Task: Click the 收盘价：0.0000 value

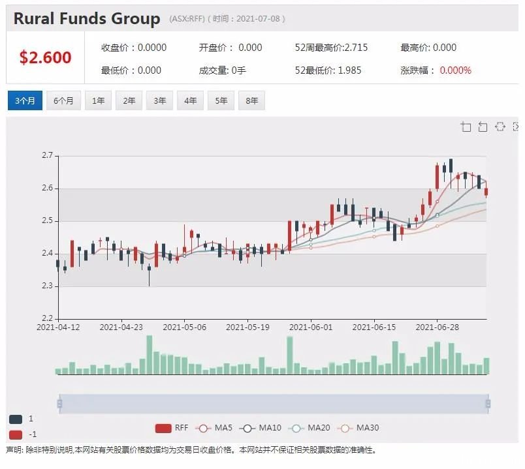Action: tap(134, 48)
